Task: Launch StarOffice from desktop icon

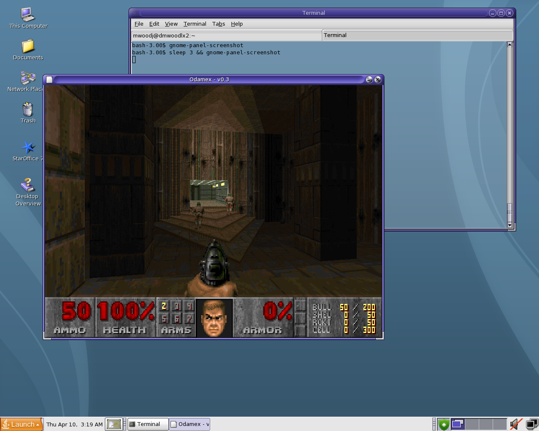Action: 28,147
